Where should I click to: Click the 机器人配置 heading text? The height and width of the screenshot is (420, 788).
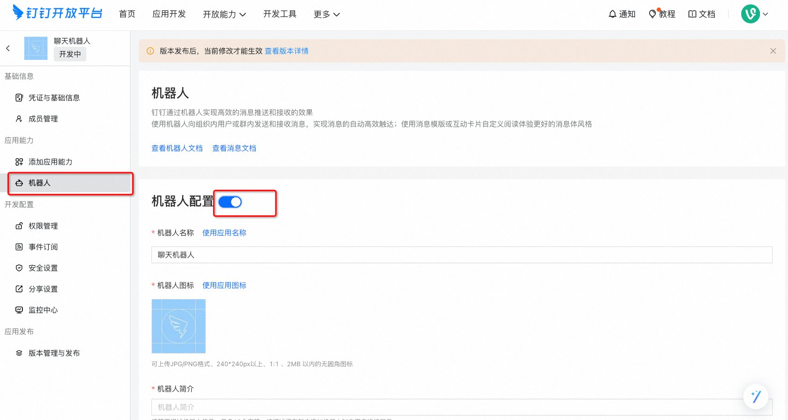183,201
